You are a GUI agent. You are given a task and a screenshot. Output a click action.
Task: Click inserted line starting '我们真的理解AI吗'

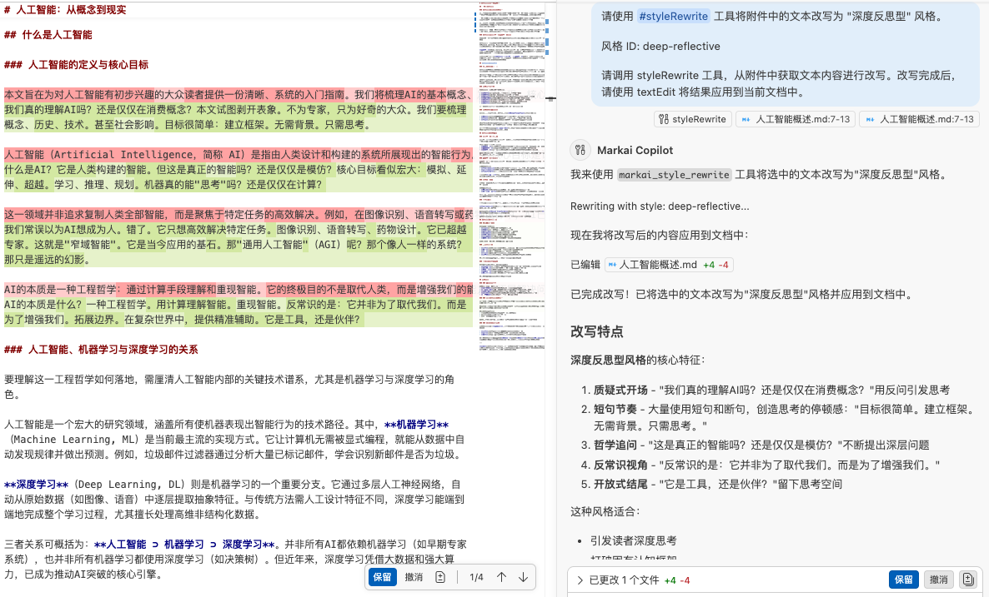[x=238, y=117]
